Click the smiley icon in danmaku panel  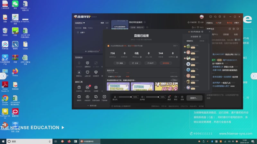pos(234,29)
